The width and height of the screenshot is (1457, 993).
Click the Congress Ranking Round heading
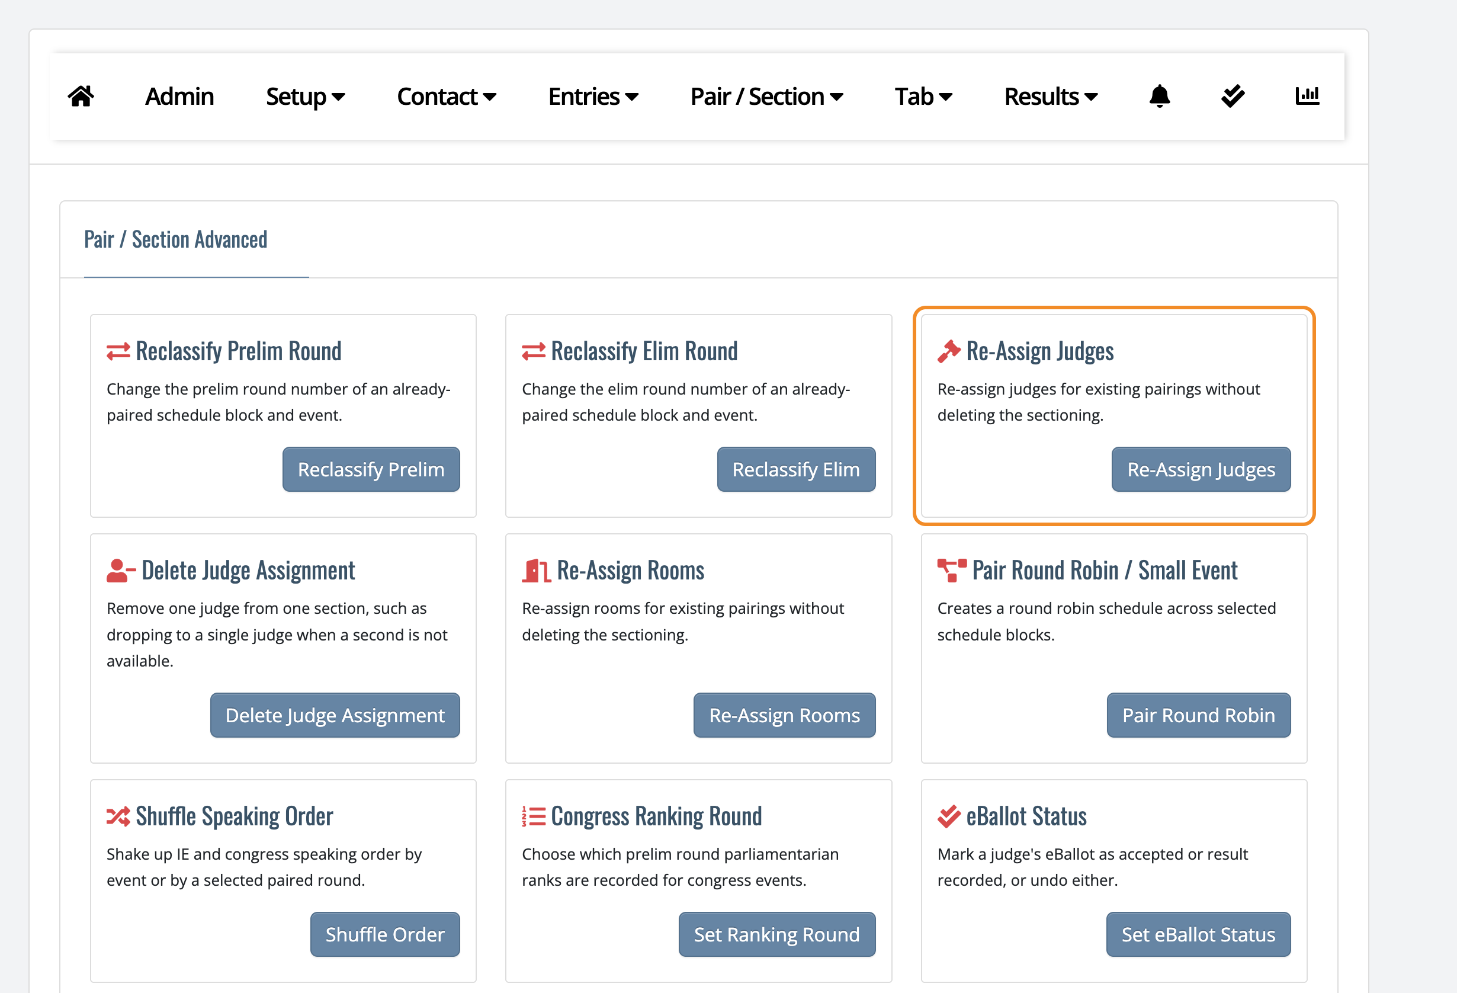[656, 816]
